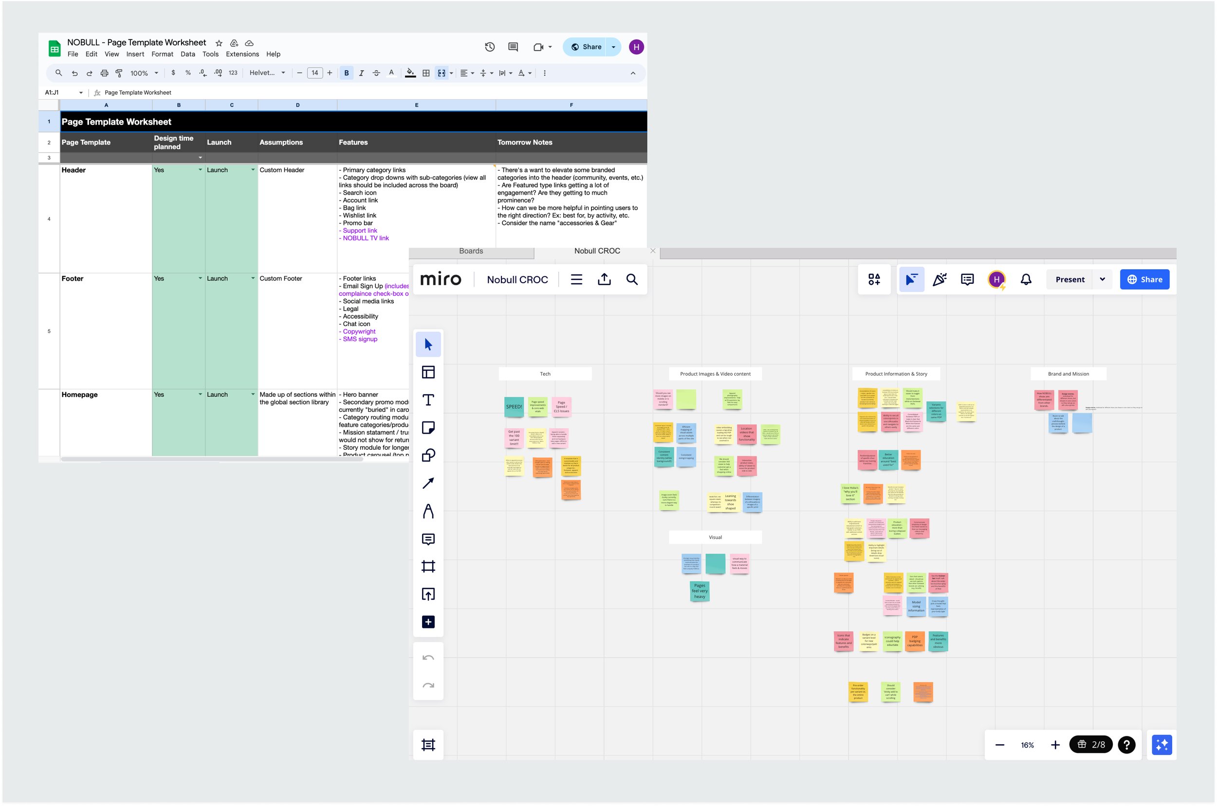Open the Miro main menu hamburger icon
This screenshot has height=806, width=1217.
coord(576,279)
